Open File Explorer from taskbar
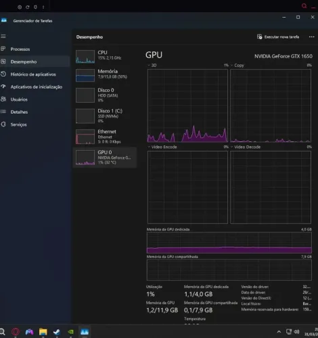This screenshot has width=318, height=338. [x=43, y=332]
